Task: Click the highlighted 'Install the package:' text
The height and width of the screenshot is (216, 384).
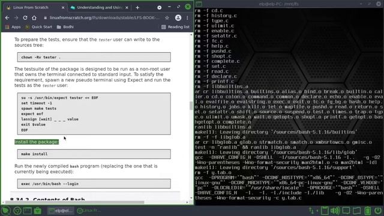Action: [x=37, y=142]
